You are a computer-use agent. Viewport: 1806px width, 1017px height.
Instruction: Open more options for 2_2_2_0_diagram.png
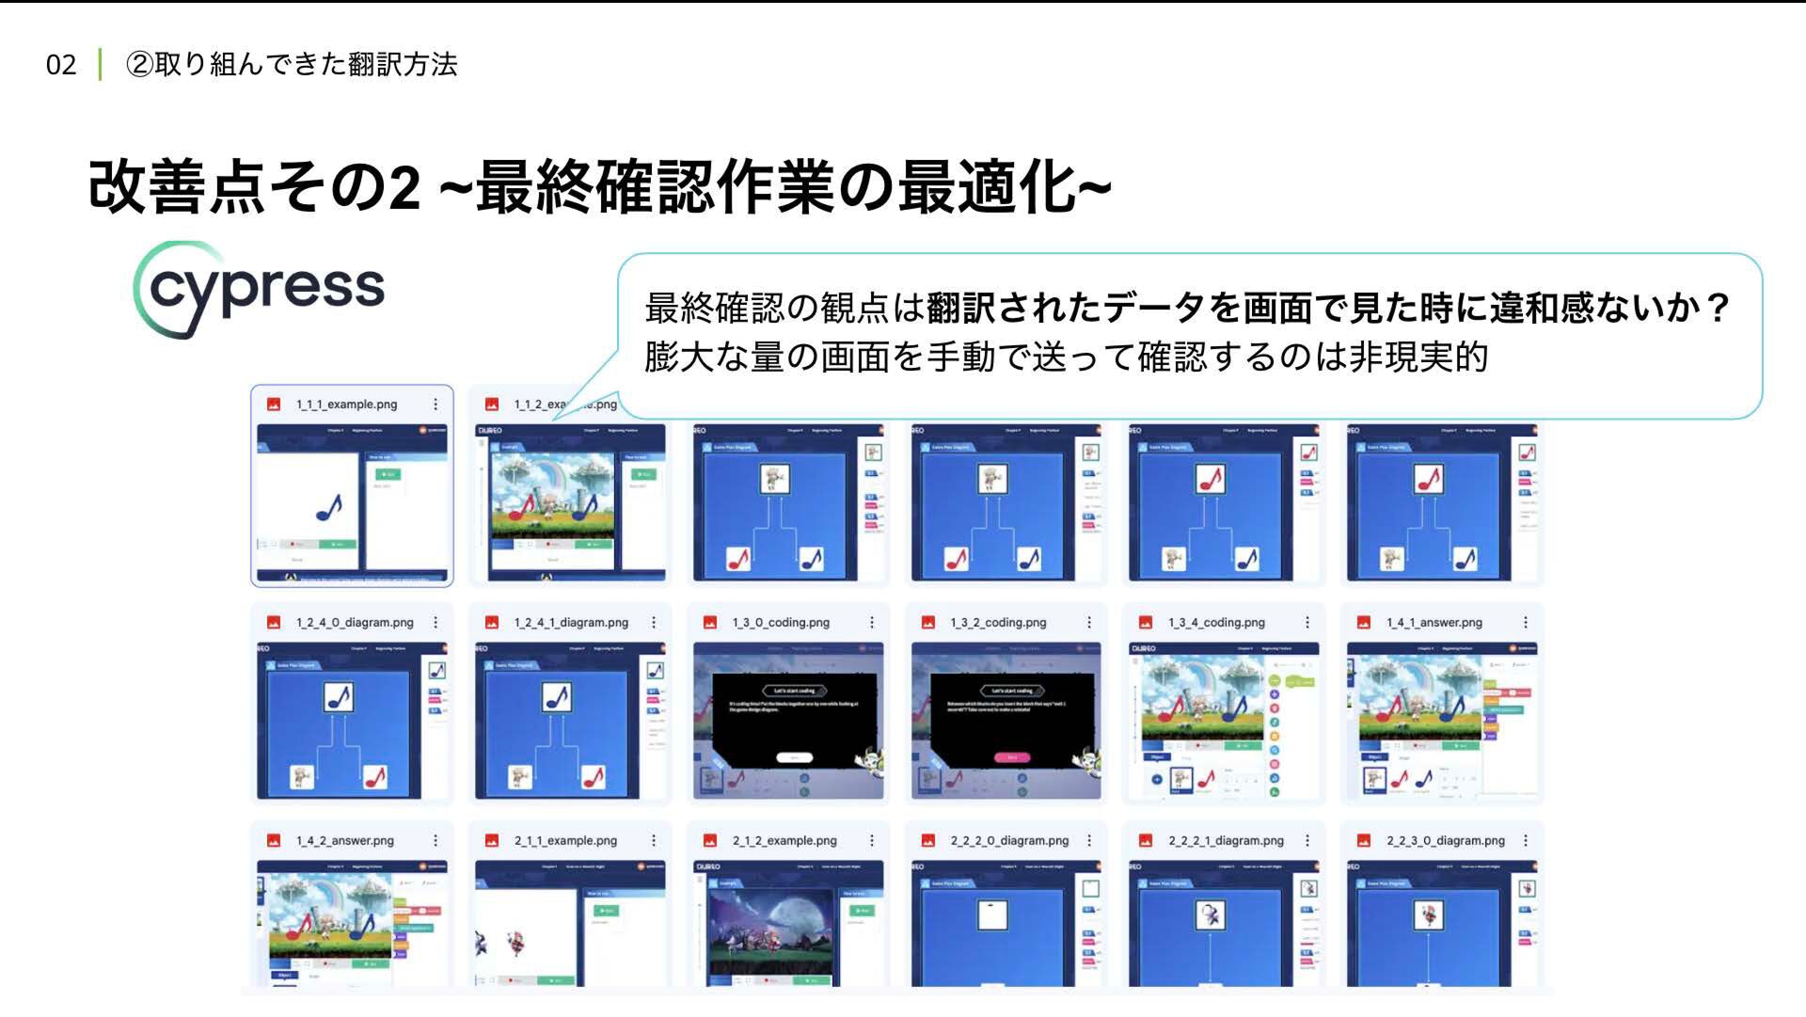coord(1089,841)
